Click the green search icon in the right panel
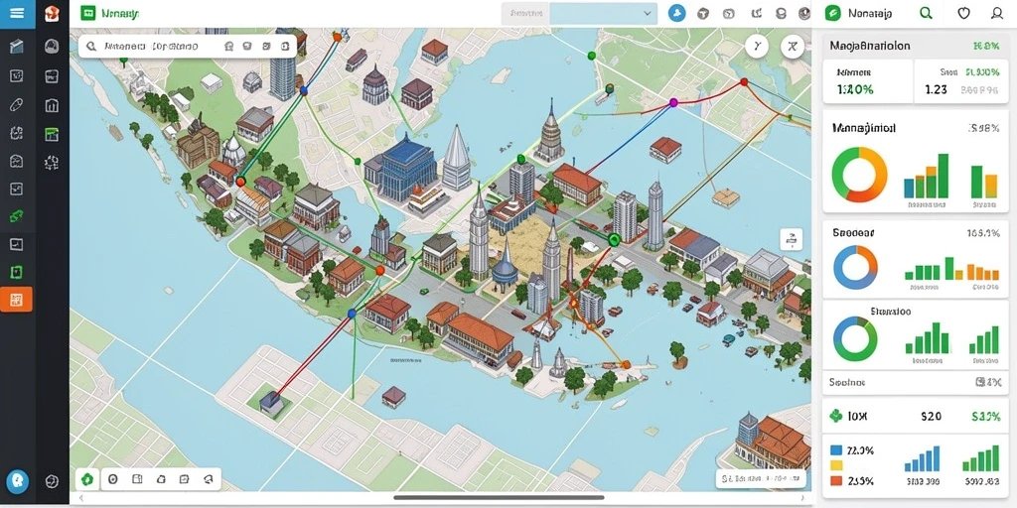Image resolution: width=1017 pixels, height=508 pixels. click(926, 13)
